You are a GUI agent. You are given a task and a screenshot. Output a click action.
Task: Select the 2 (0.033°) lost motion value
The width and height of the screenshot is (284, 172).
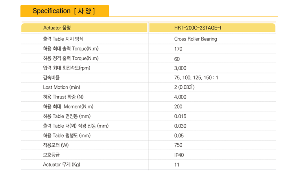coord(184,87)
